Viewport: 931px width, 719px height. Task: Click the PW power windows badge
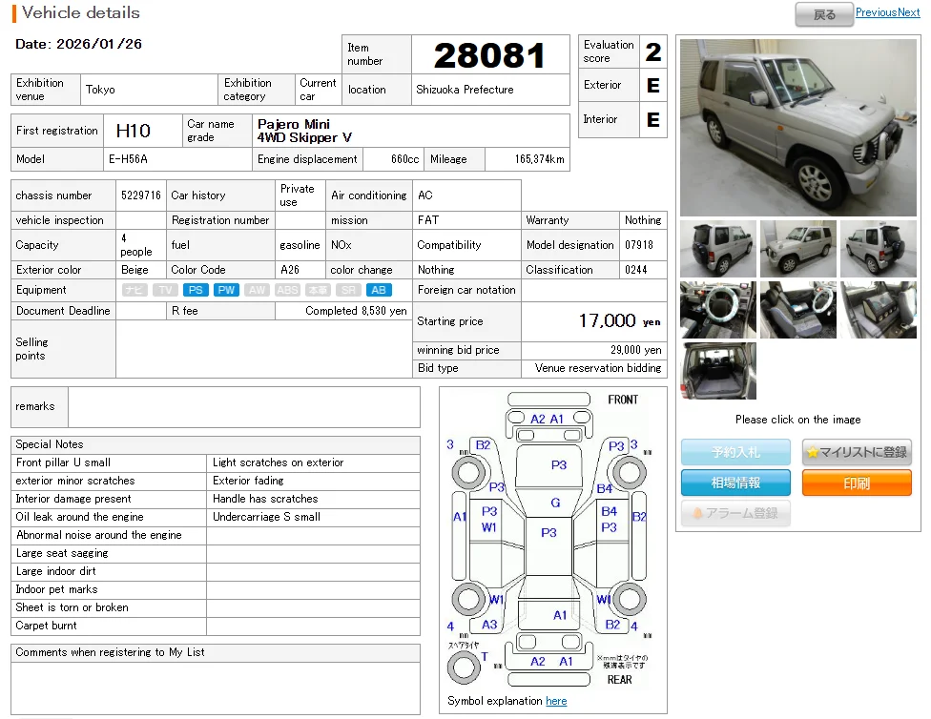pyautogui.click(x=226, y=290)
